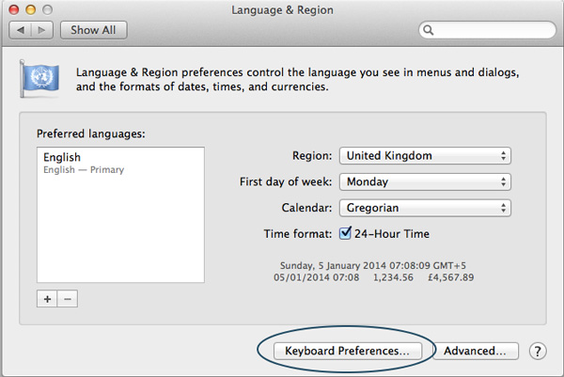Go back with the left arrow button
The height and width of the screenshot is (377, 564).
[x=21, y=30]
